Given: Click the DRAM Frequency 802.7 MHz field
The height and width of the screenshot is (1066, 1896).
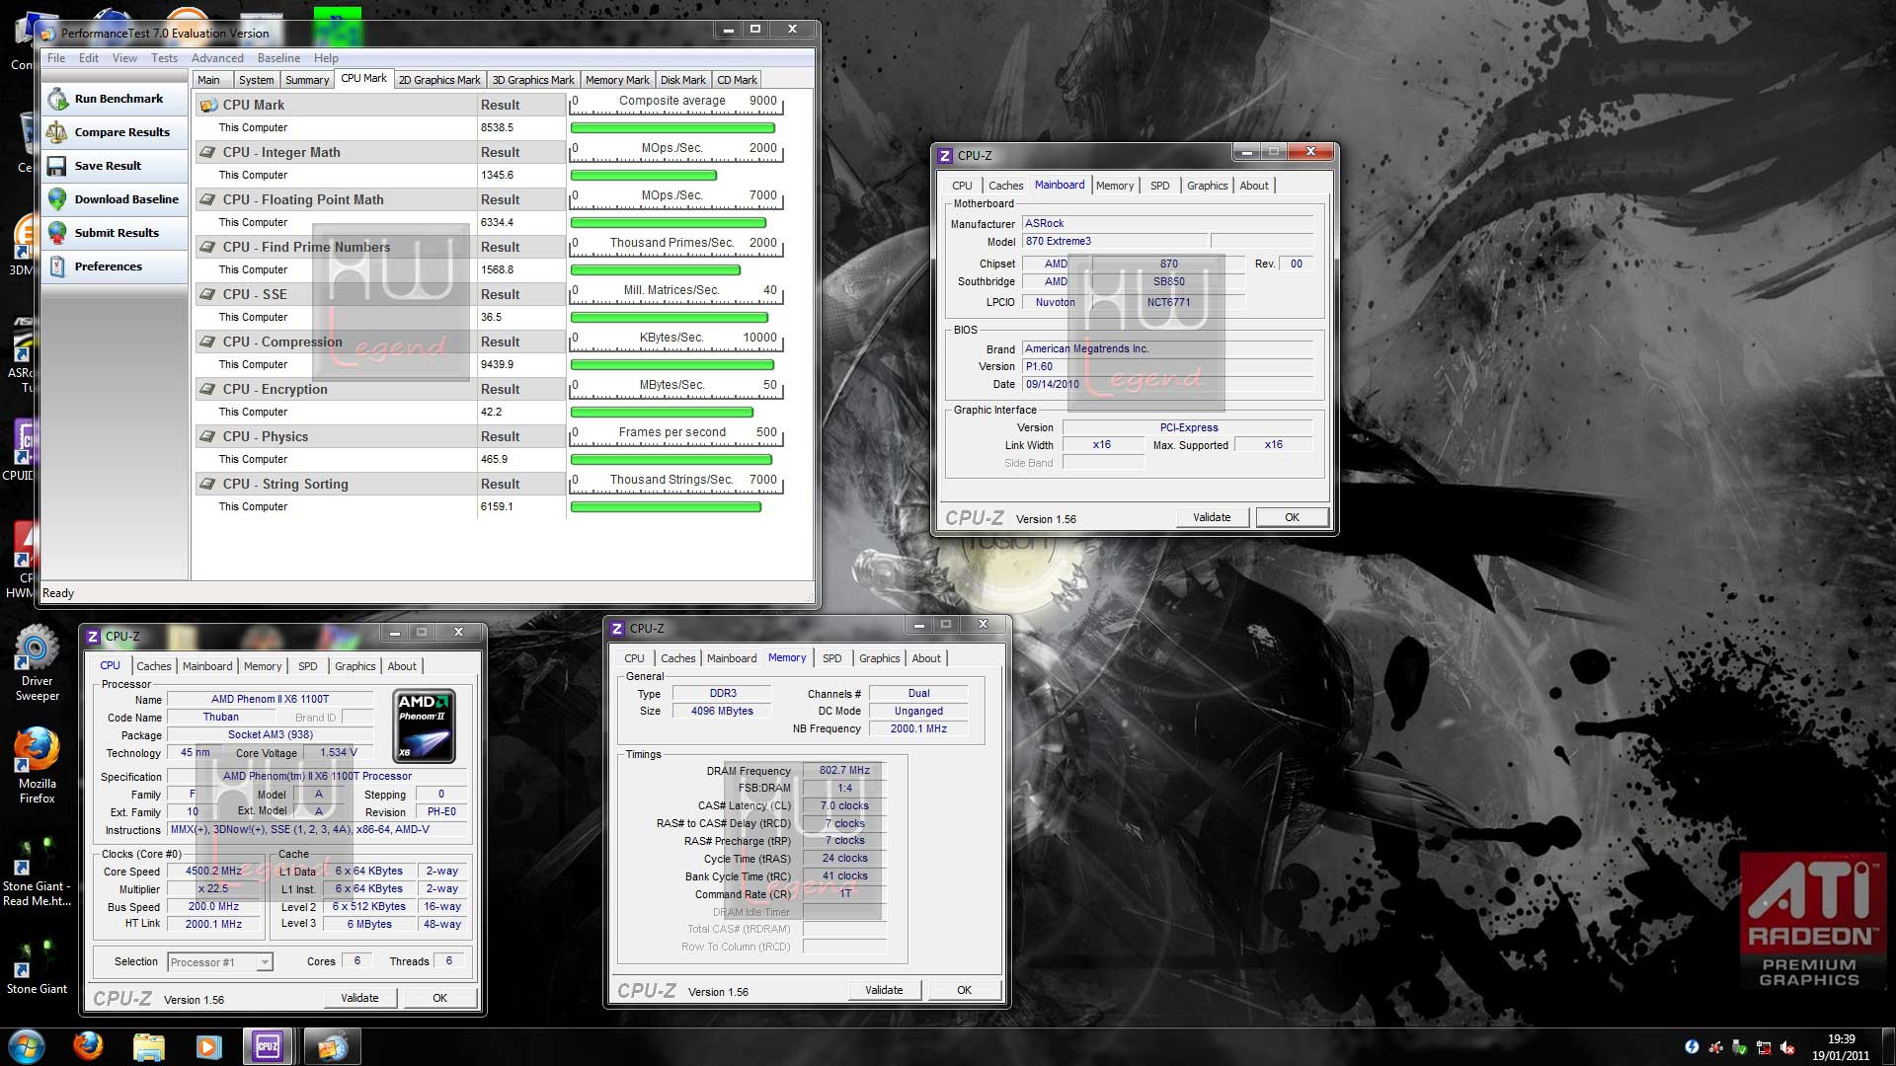Looking at the screenshot, I should coord(844,771).
